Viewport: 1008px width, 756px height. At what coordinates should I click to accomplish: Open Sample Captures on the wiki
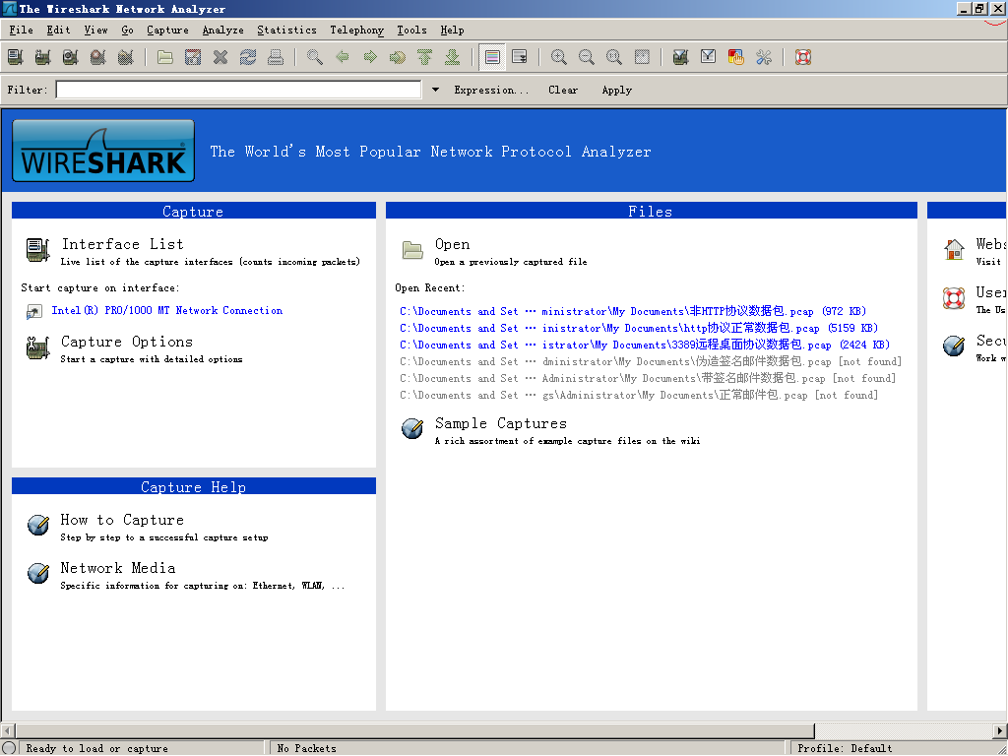tap(501, 423)
